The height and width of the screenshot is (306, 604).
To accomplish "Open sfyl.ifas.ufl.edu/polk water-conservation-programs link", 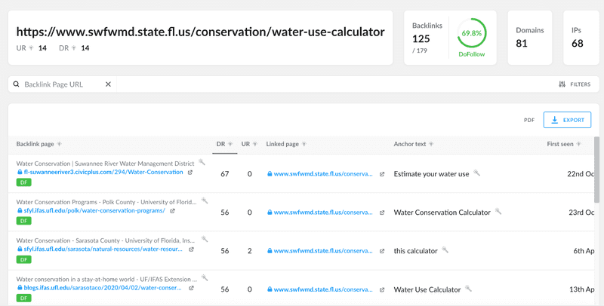I will point(94,211).
